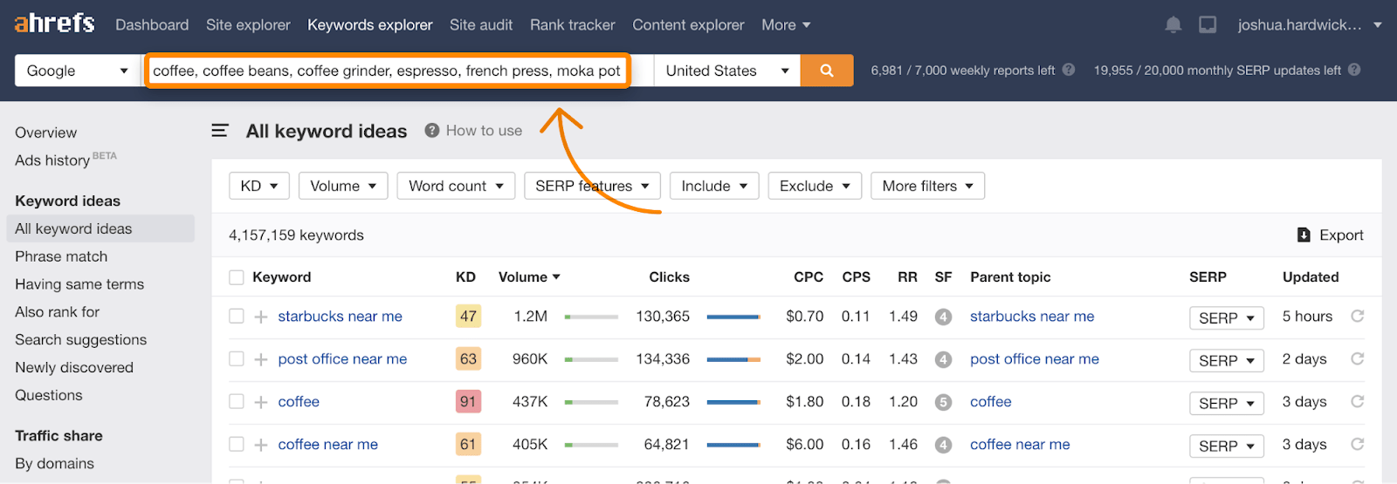Click the help icon by weekly reports left
1397x484 pixels.
coord(1068,70)
